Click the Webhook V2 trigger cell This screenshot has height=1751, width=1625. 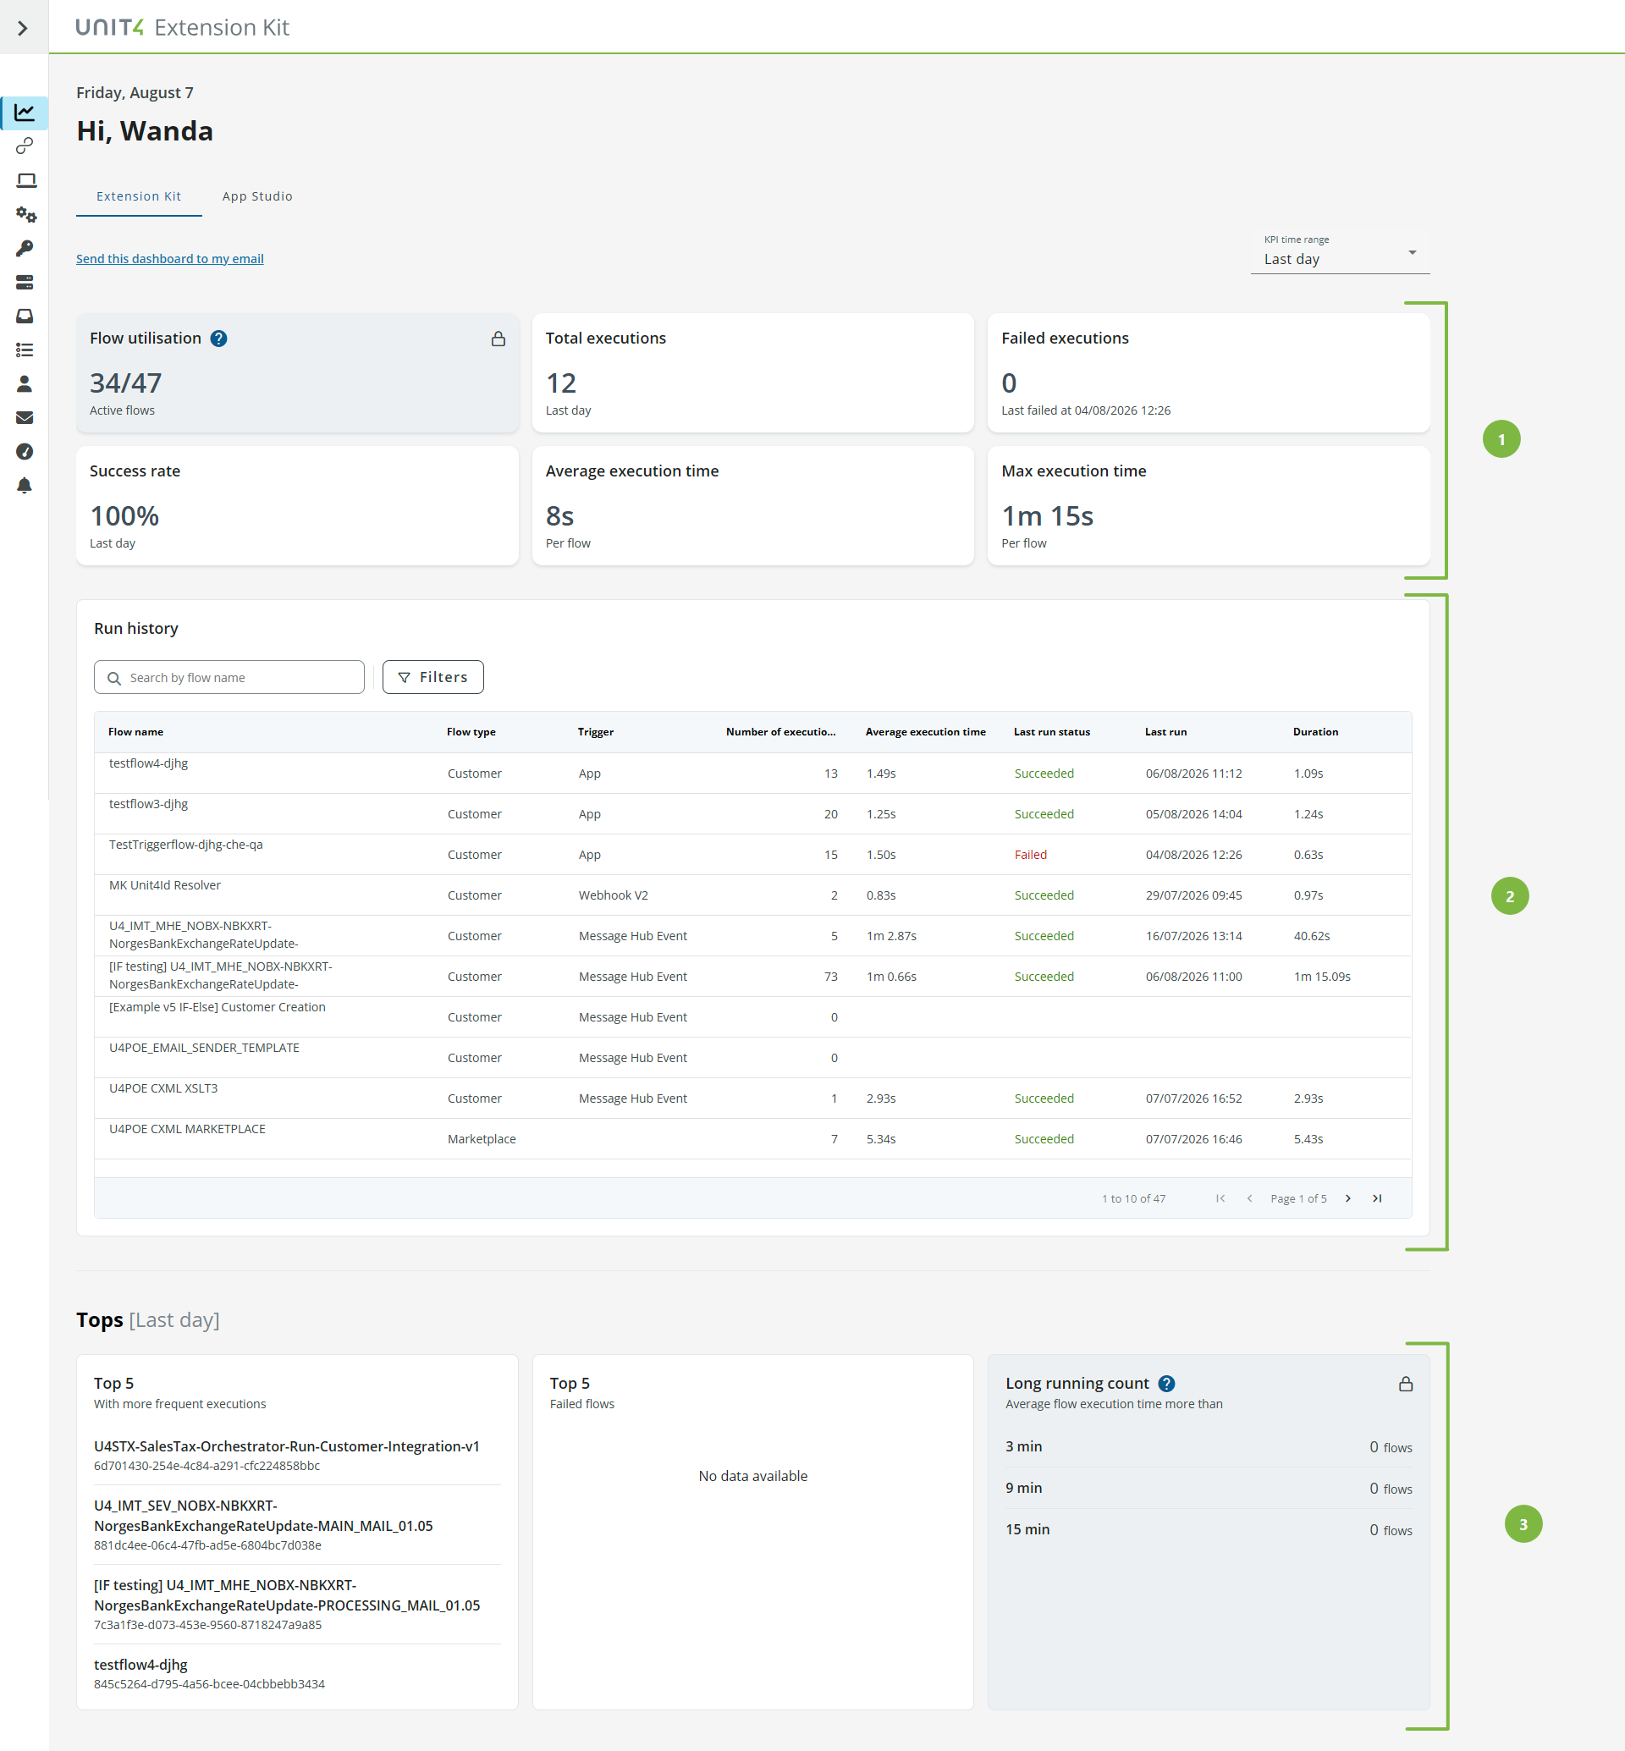click(613, 895)
